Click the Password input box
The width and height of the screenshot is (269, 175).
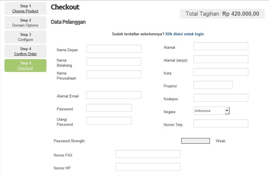click(x=109, y=108)
